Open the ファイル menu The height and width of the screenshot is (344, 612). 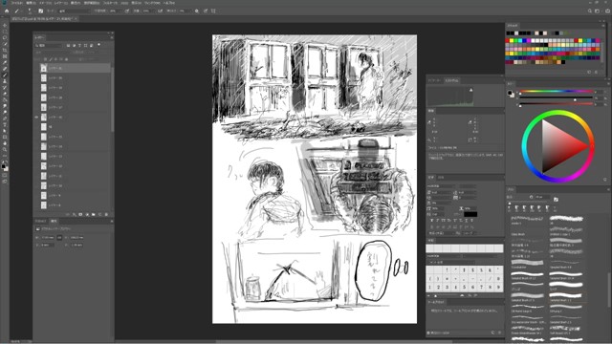pos(17,3)
